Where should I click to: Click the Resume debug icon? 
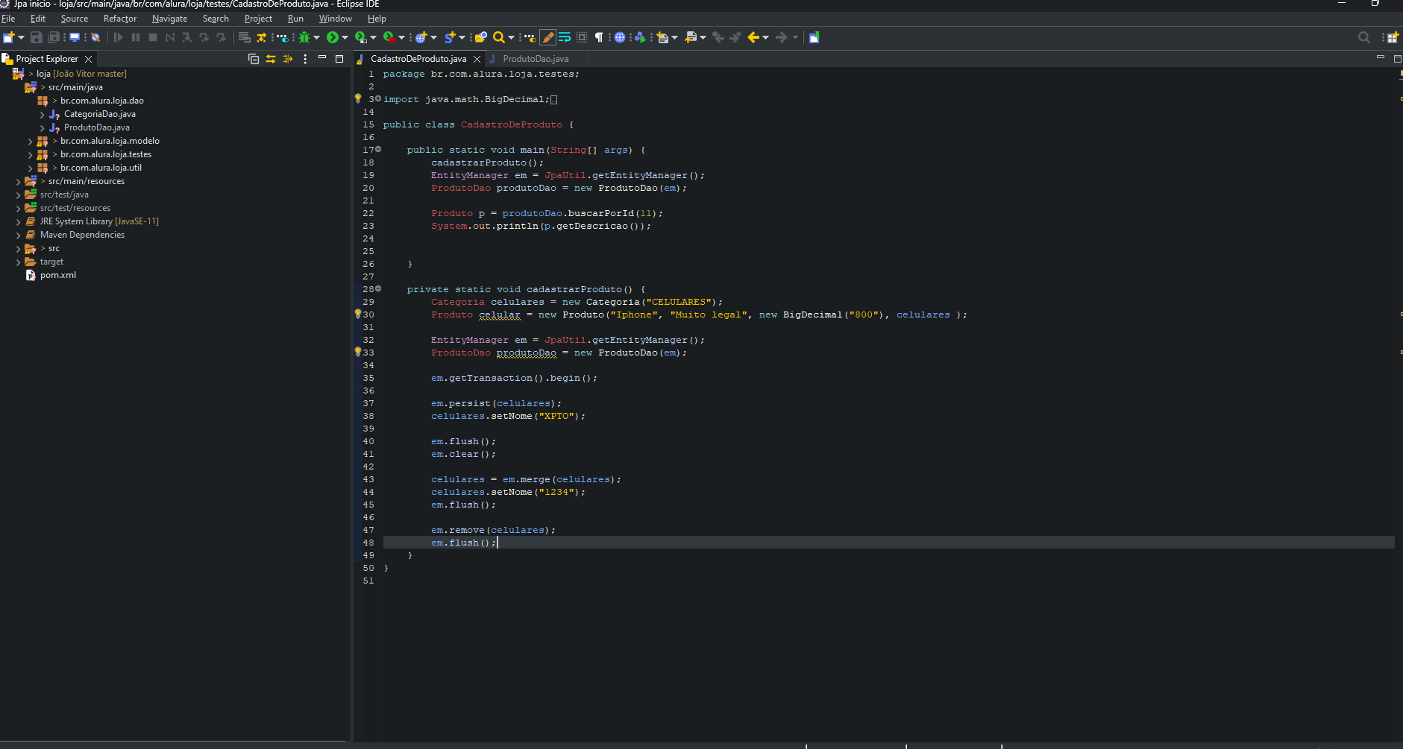[118, 37]
